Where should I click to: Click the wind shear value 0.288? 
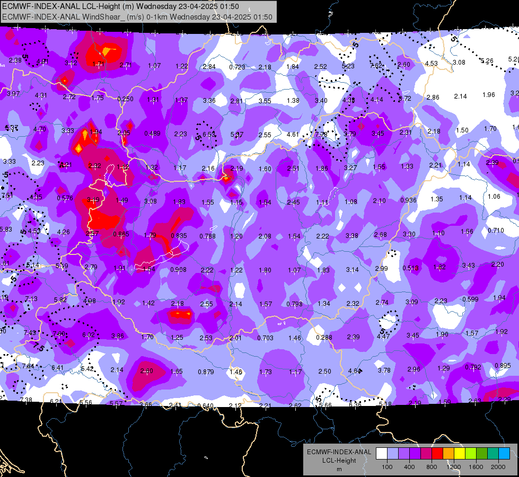324,337
